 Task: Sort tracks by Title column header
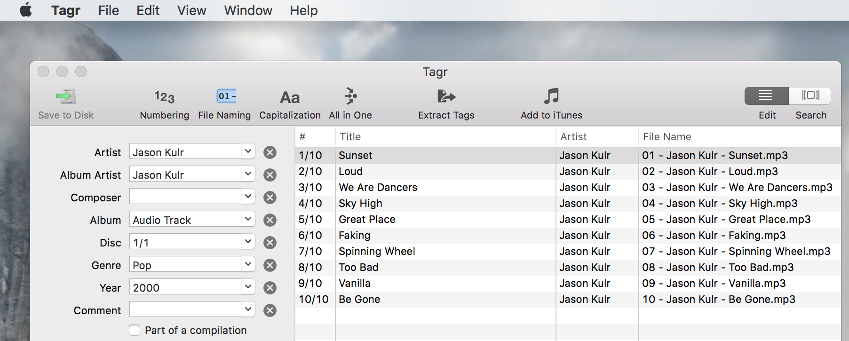[x=445, y=137]
